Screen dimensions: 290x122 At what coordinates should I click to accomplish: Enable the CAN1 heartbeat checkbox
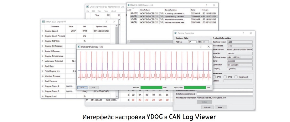click(x=214, y=77)
